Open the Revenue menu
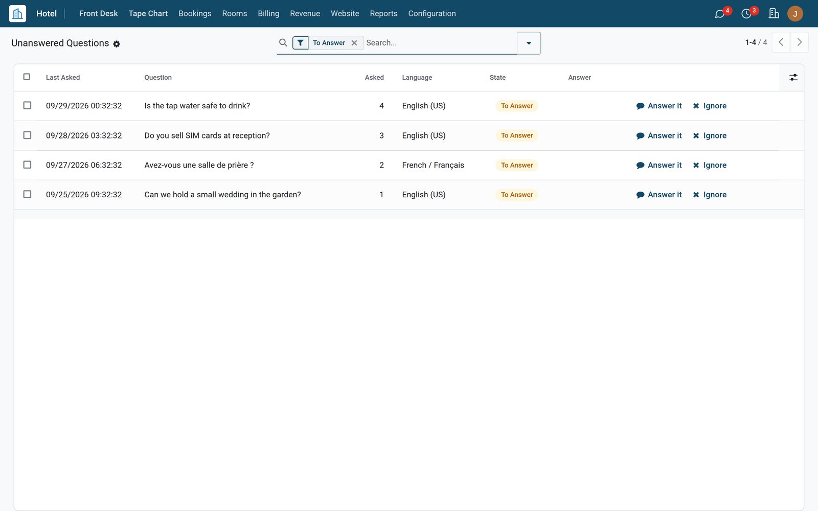Image resolution: width=818 pixels, height=511 pixels. [x=305, y=14]
